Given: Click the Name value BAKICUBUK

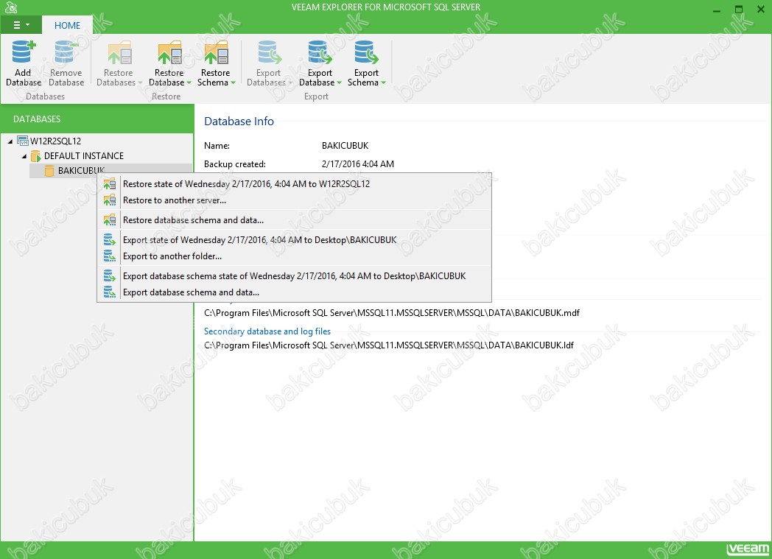Looking at the screenshot, I should click(x=345, y=146).
